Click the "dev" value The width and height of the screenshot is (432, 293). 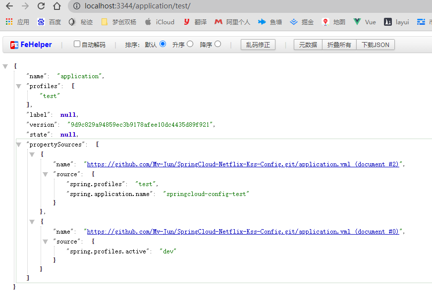pyautogui.click(x=168, y=251)
